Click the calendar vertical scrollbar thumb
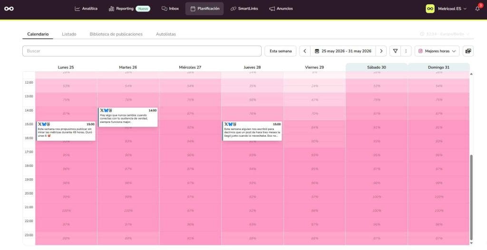The width and height of the screenshot is (487, 250). coord(471,197)
